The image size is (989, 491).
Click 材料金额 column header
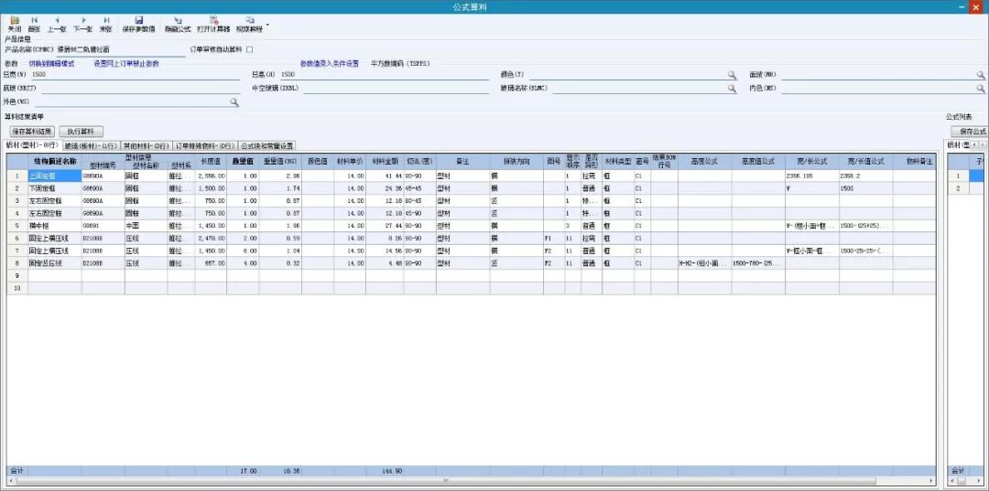point(385,161)
